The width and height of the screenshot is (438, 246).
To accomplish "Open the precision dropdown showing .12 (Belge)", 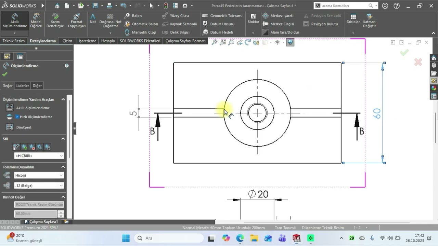I will coord(39,186).
